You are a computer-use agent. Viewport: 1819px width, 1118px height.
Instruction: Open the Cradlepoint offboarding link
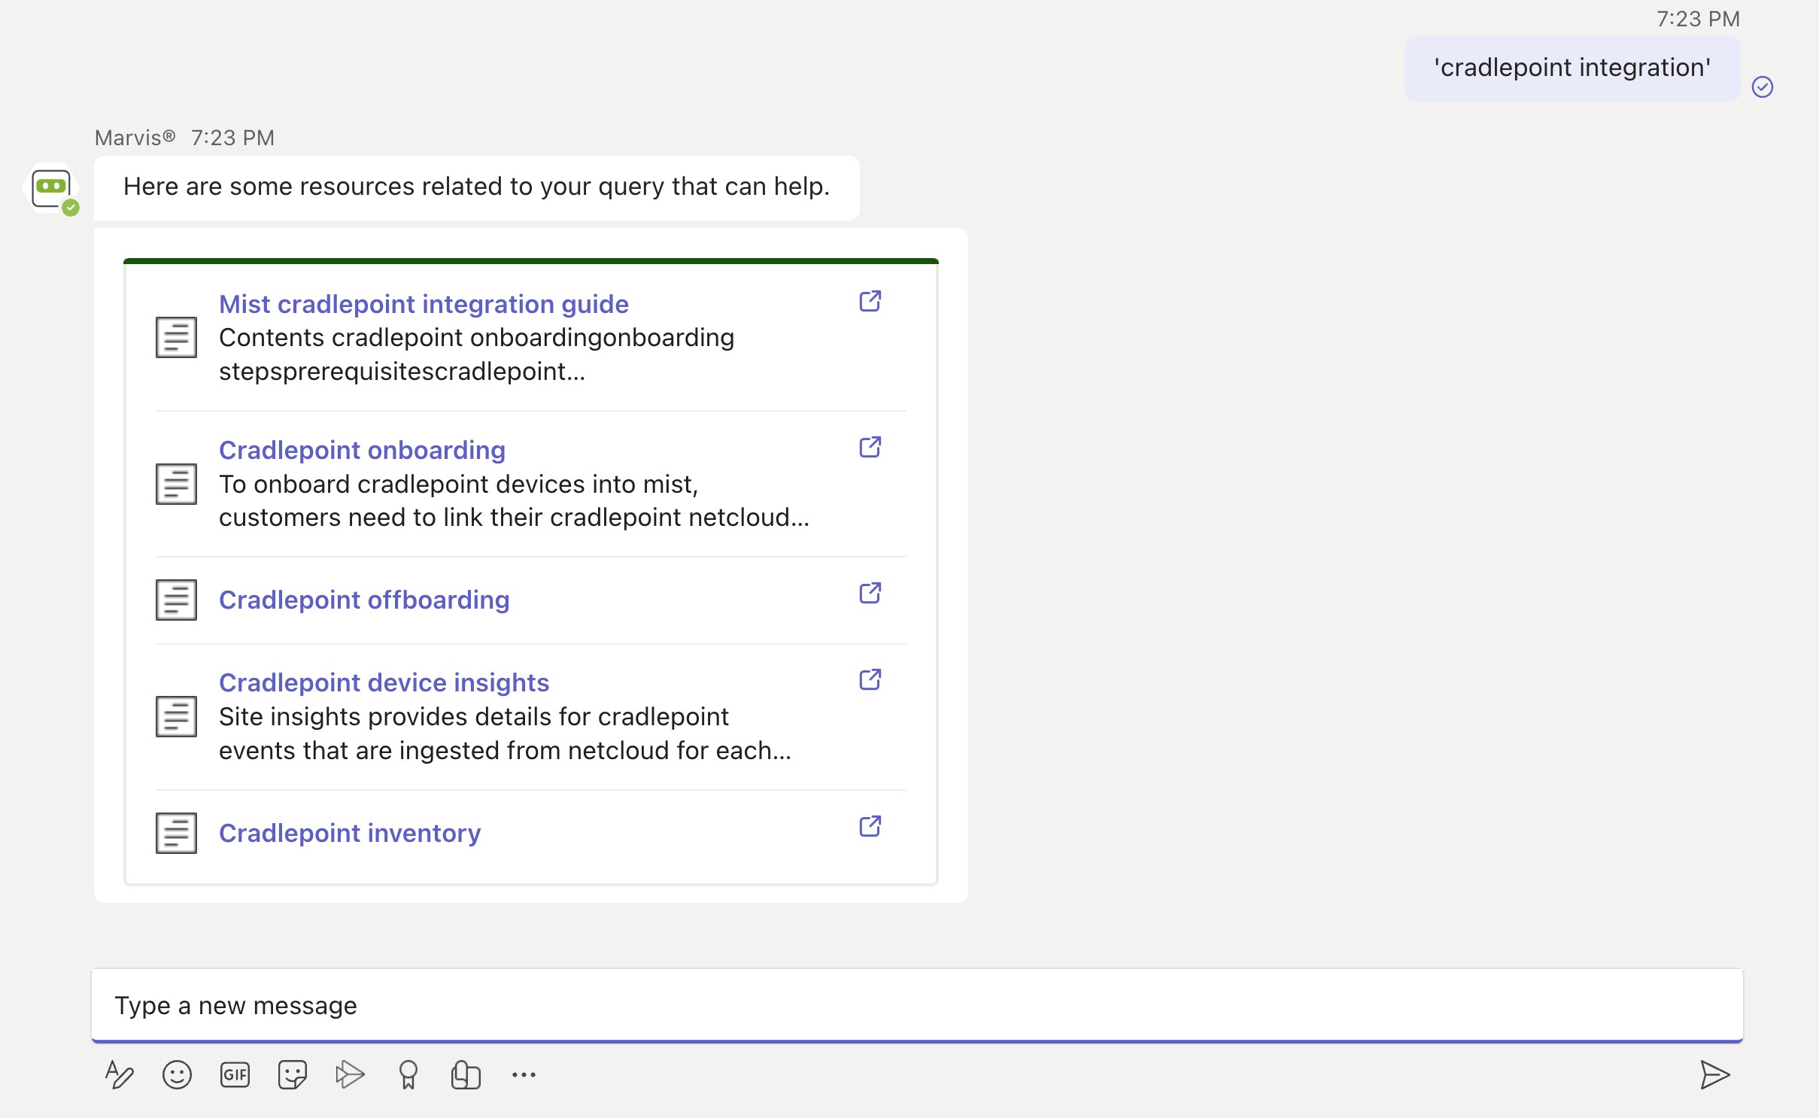[x=364, y=600]
